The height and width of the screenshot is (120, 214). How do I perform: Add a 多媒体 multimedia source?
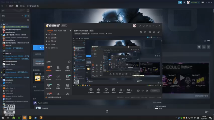113,91
